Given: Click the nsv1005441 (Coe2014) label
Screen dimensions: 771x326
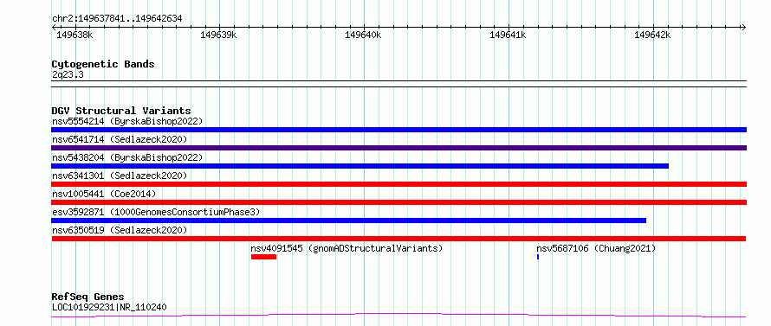Looking at the screenshot, I should click(x=104, y=194).
